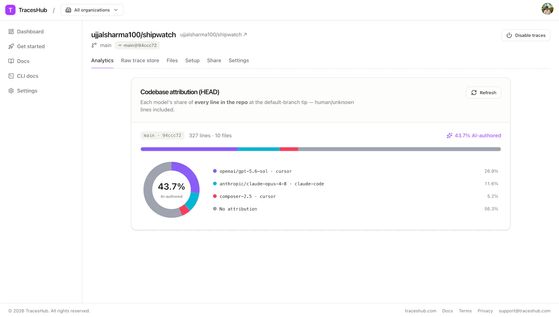The width and height of the screenshot is (559, 317).
Task: Click the ujjalsharma100/shipwatch page heading
Action: [133, 35]
